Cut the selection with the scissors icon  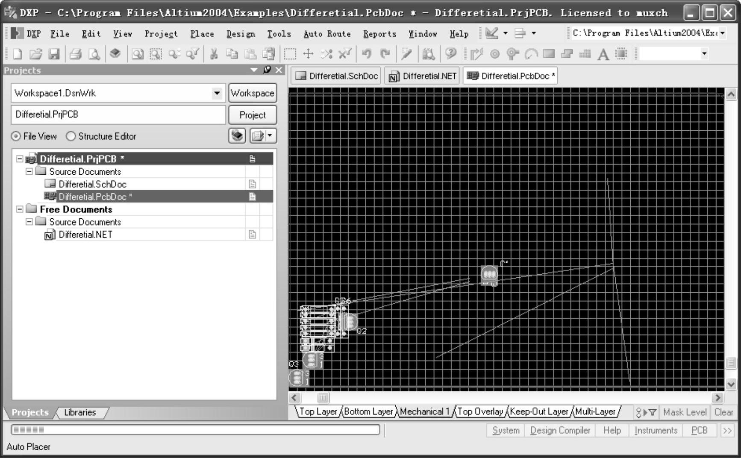(214, 54)
